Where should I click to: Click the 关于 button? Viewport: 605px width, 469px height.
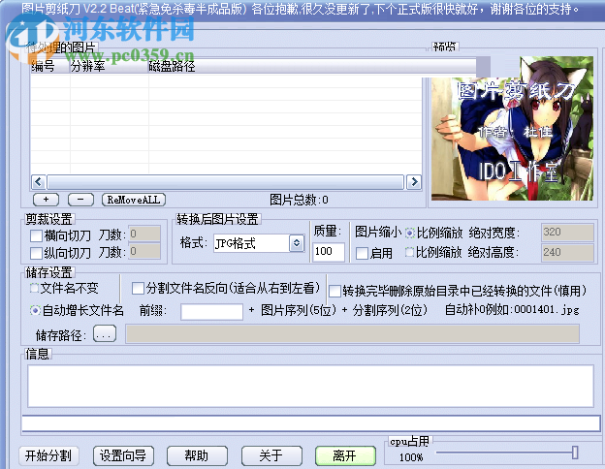(271, 456)
